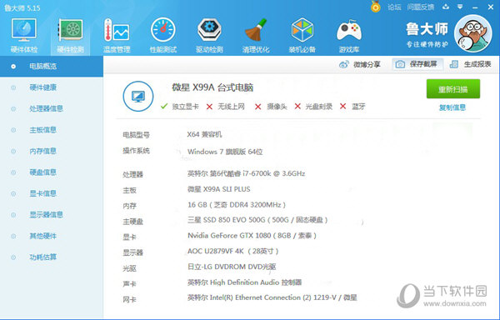
Task: Click green 重新扫描 rescan button
Action: 453,89
